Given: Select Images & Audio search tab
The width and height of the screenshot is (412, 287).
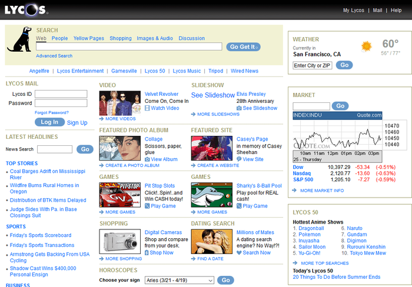Looking at the screenshot, I should [155, 38].
